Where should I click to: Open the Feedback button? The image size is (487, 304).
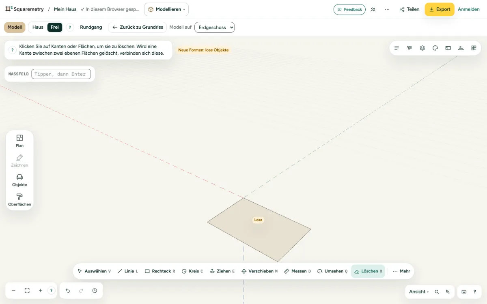tap(349, 9)
